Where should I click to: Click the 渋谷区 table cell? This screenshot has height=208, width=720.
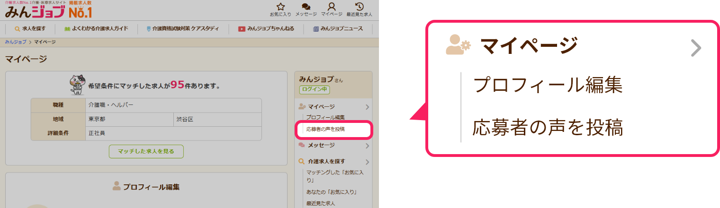(217, 119)
